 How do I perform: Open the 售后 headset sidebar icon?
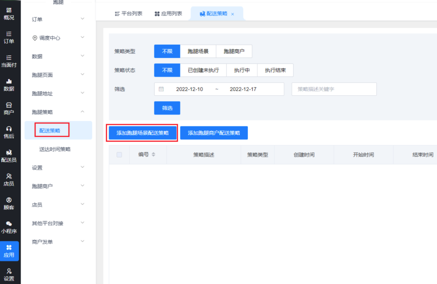[x=9, y=132]
